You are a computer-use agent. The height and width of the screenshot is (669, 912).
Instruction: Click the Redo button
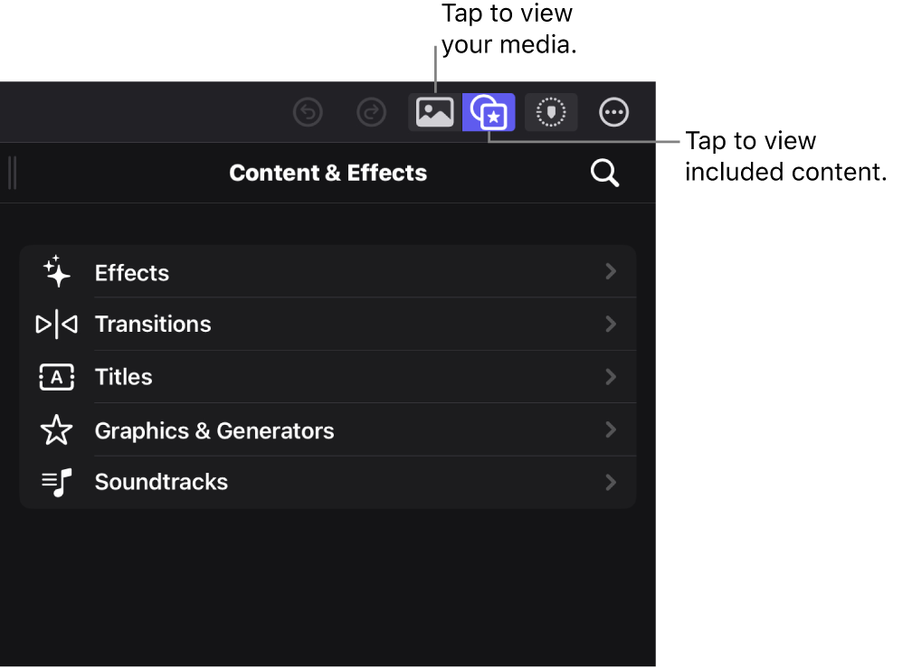tap(371, 112)
